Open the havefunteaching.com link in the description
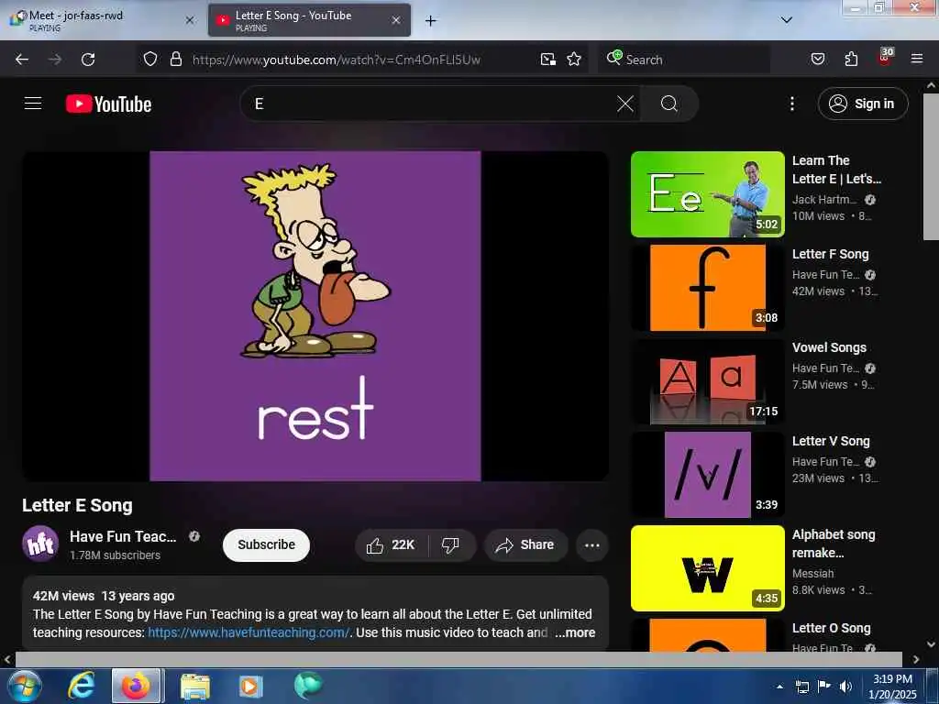The height and width of the screenshot is (704, 939). point(248,632)
